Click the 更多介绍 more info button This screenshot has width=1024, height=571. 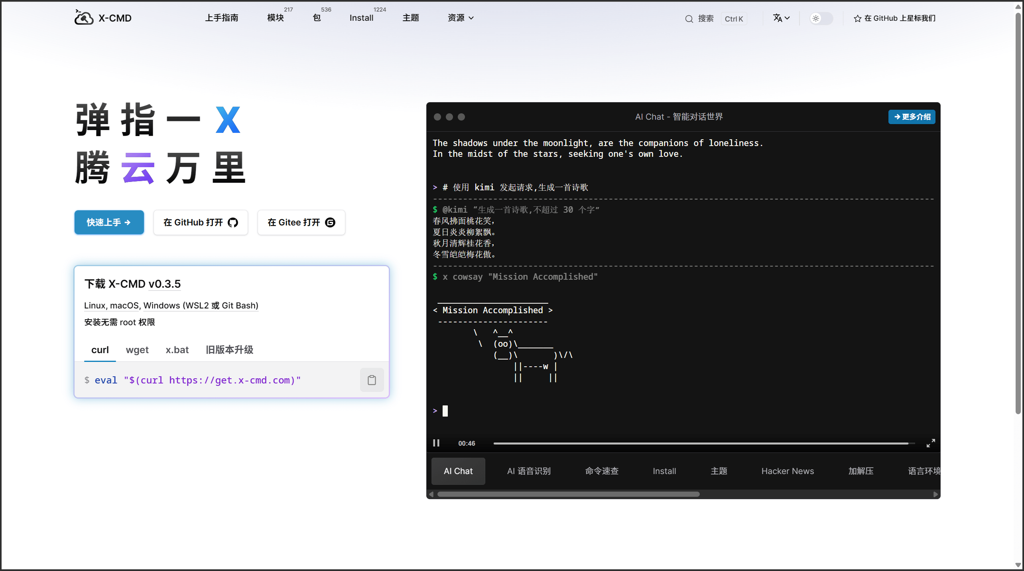912,117
